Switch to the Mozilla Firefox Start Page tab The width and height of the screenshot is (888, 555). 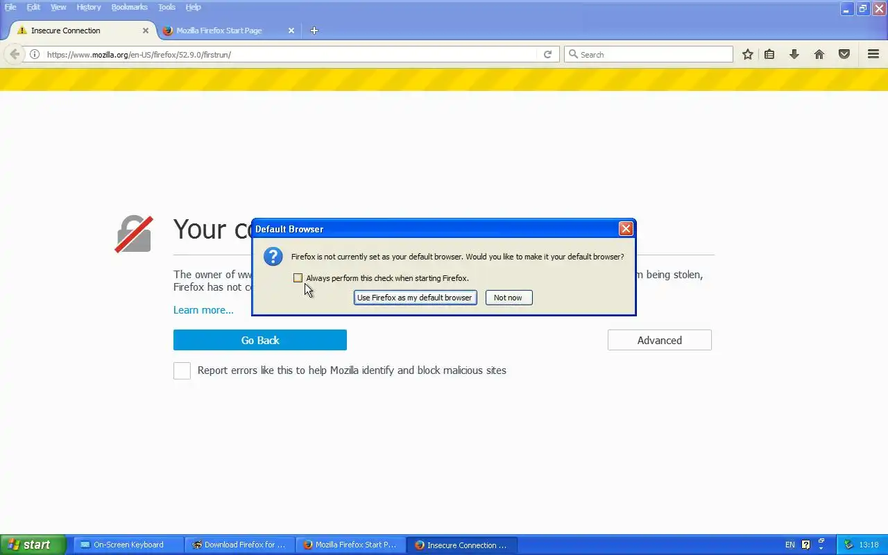(x=228, y=31)
